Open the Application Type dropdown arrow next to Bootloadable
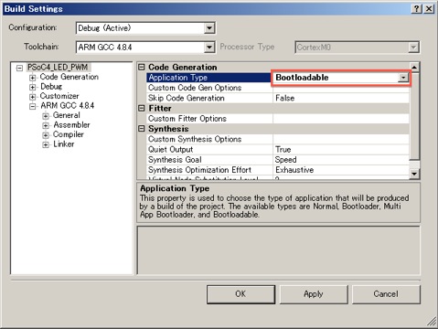 tap(403, 78)
